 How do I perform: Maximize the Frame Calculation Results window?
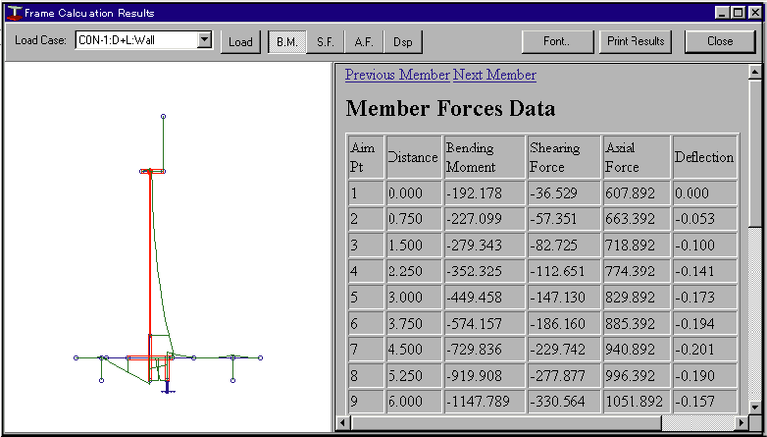point(738,13)
